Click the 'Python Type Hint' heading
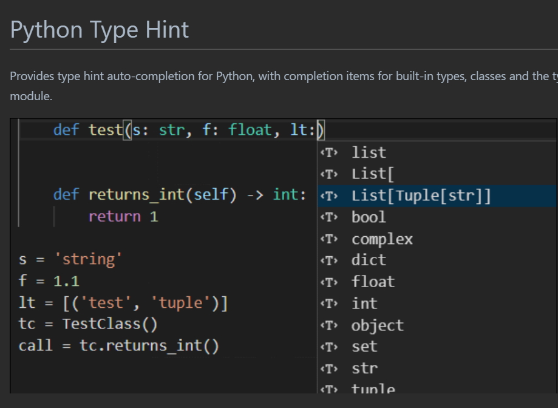This screenshot has width=558, height=408. (x=100, y=30)
